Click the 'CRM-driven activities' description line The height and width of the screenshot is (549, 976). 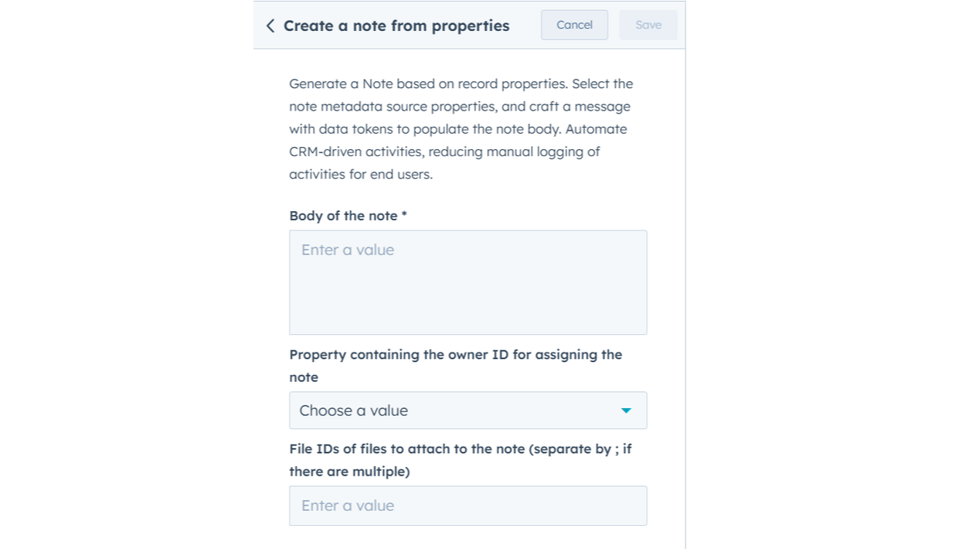point(444,152)
